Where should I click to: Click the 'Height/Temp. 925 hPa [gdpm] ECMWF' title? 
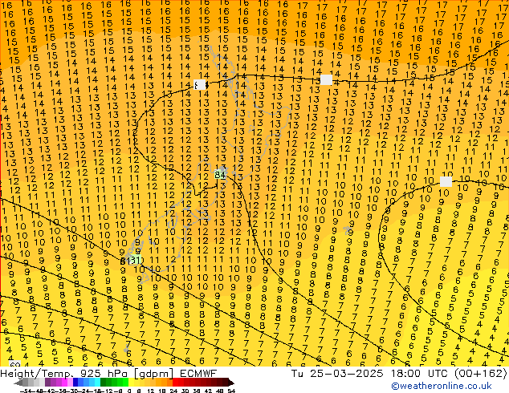coord(108,373)
